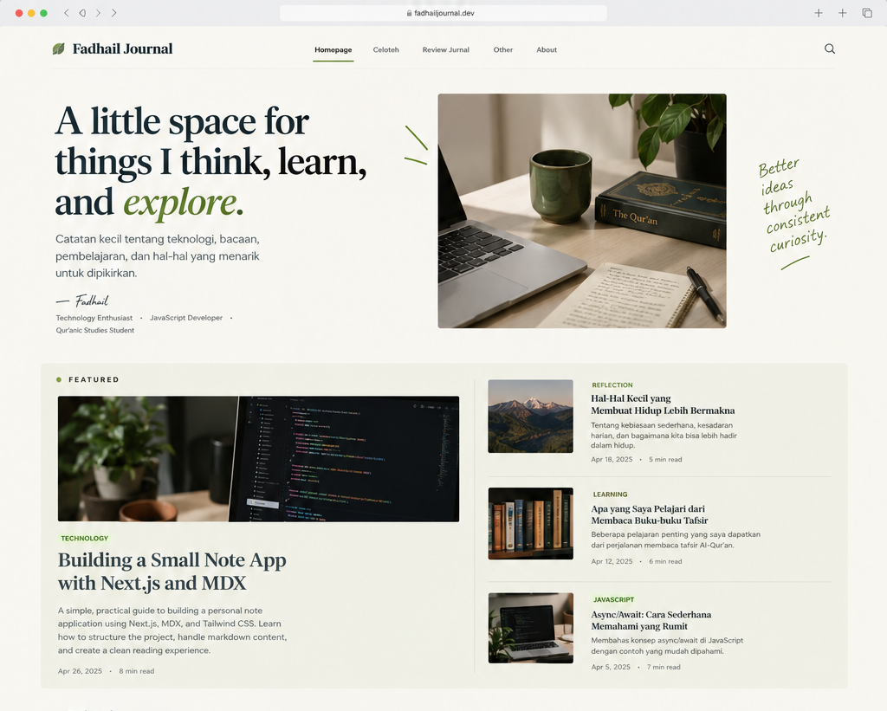Click the 'Catatan kecil tentang teknologi' paragraph
The width and height of the screenshot is (887, 711).
158,256
